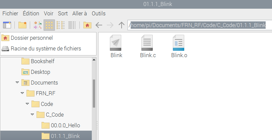Open the Outils menu
Viewport: 272px width, 140px height.
tap(98, 13)
